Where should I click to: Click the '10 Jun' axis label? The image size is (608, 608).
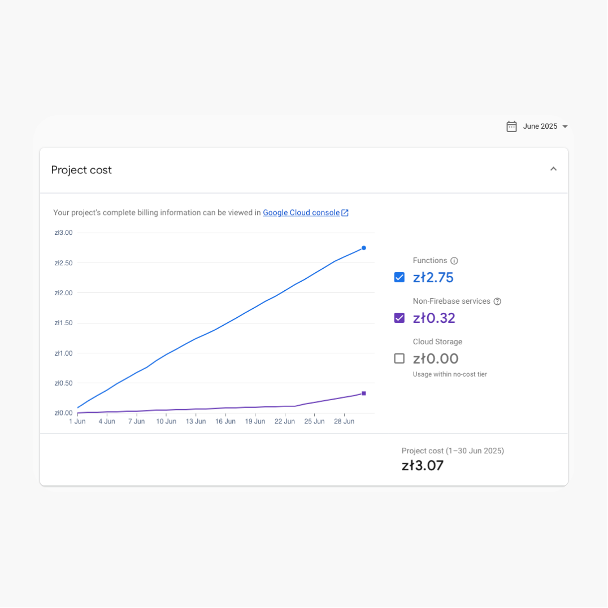click(x=166, y=421)
